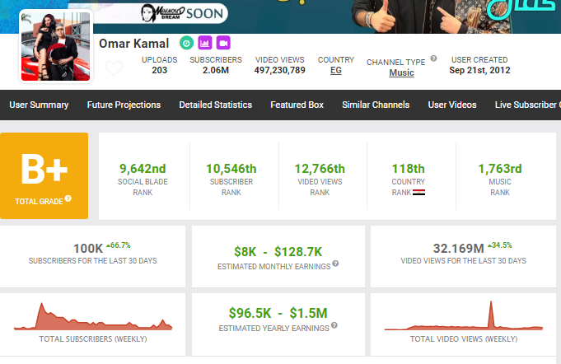Click the Music channel type link
This screenshot has width=561, height=364.
(401, 72)
